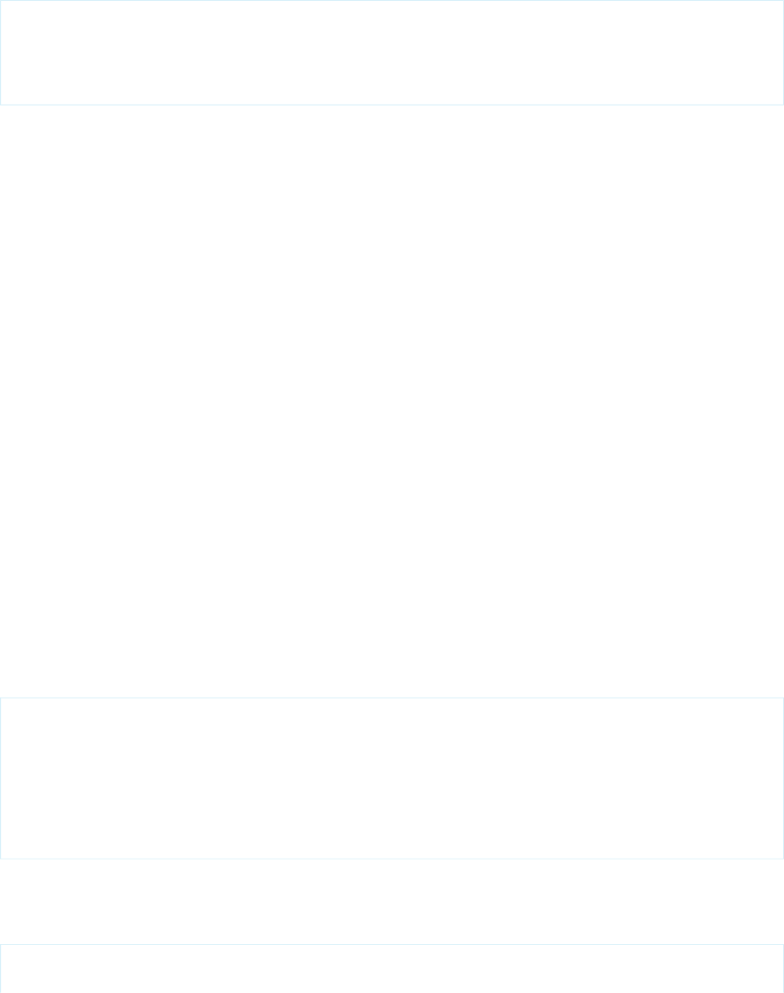The width and height of the screenshot is (784, 993).
Task: Click the bottom-left corner of the middle box
Action: pos(1,858)
